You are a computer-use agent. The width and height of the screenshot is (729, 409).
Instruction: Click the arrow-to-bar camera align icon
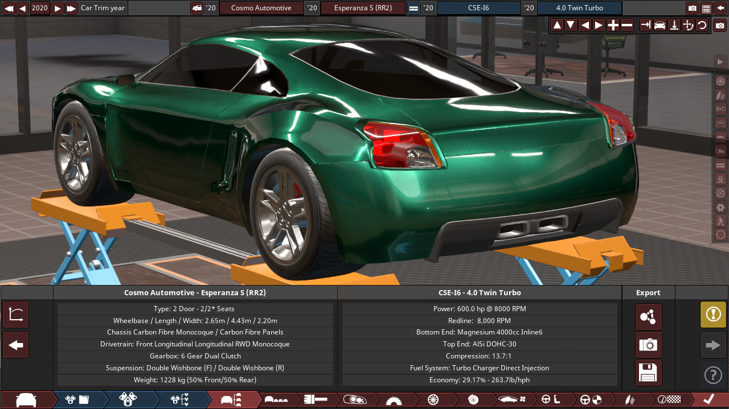(x=646, y=25)
